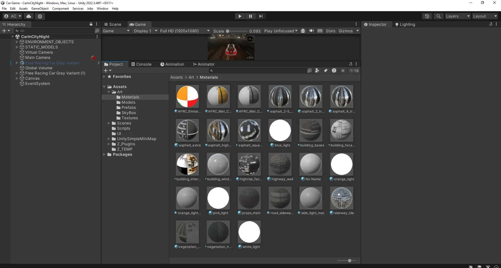Open the Full HD resolution dropdown
Screen dimensions: 501x268
click(185, 31)
